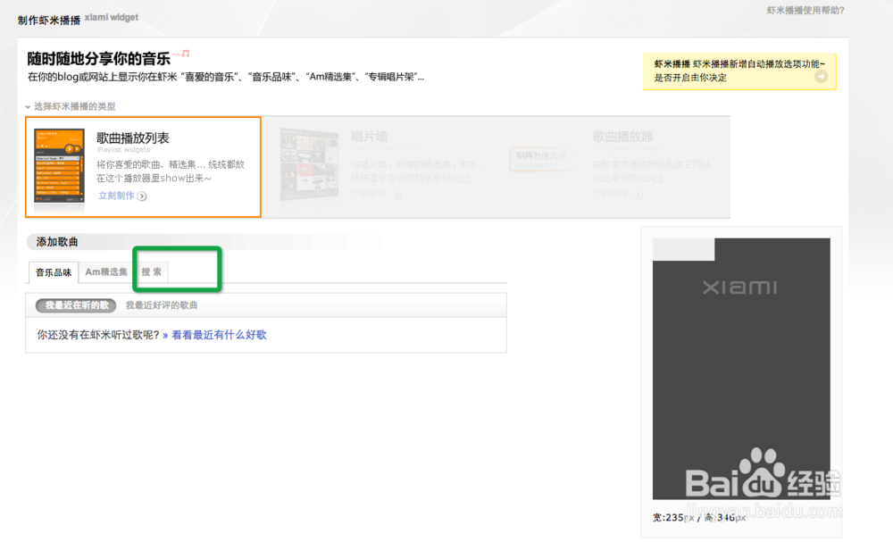The width and height of the screenshot is (893, 542).
Task: Click the 歌曲播放列表 title text
Action: 133,138
